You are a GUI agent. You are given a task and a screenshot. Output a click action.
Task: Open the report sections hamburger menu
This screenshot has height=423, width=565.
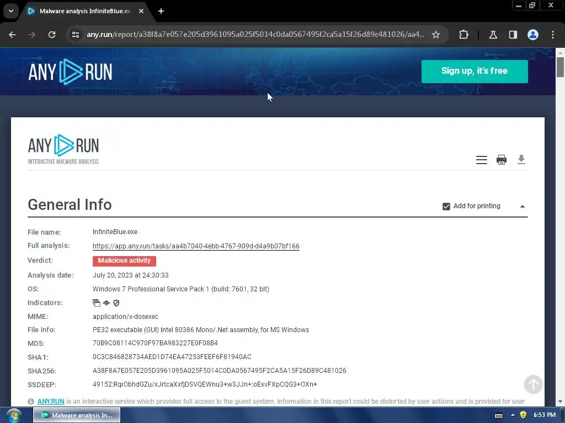(481, 160)
